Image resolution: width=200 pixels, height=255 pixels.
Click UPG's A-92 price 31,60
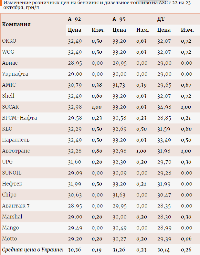click(75, 162)
